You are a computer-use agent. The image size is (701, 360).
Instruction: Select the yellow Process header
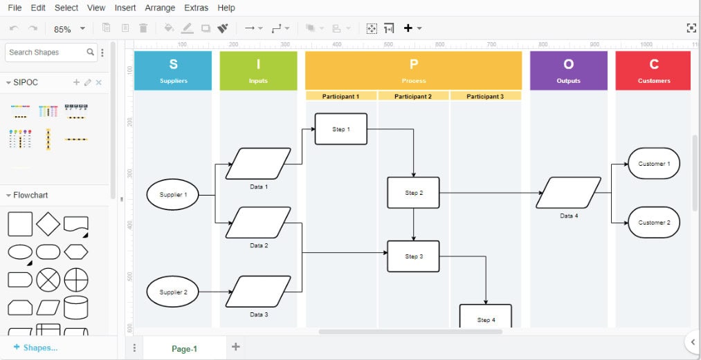pyautogui.click(x=414, y=70)
